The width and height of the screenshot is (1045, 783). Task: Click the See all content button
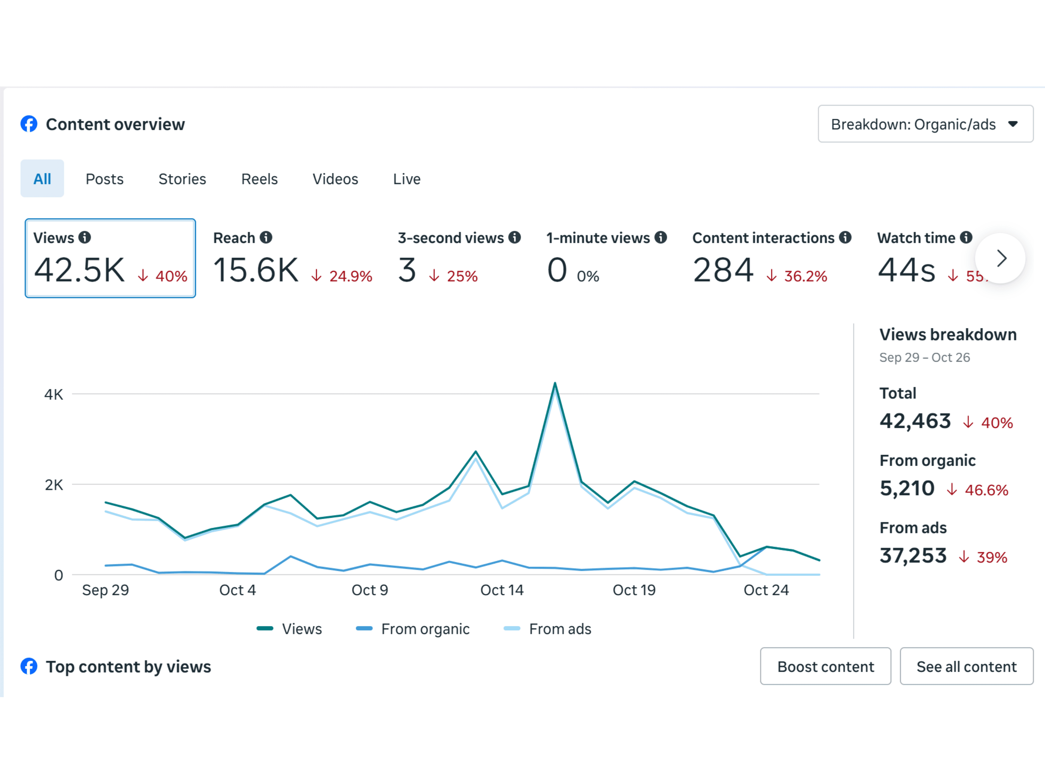click(966, 666)
